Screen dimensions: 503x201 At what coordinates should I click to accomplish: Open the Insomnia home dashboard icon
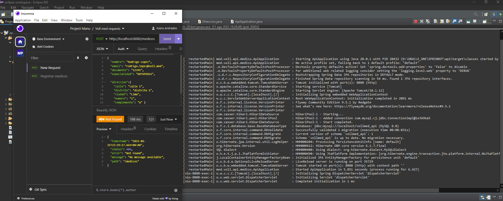[x=20, y=42]
